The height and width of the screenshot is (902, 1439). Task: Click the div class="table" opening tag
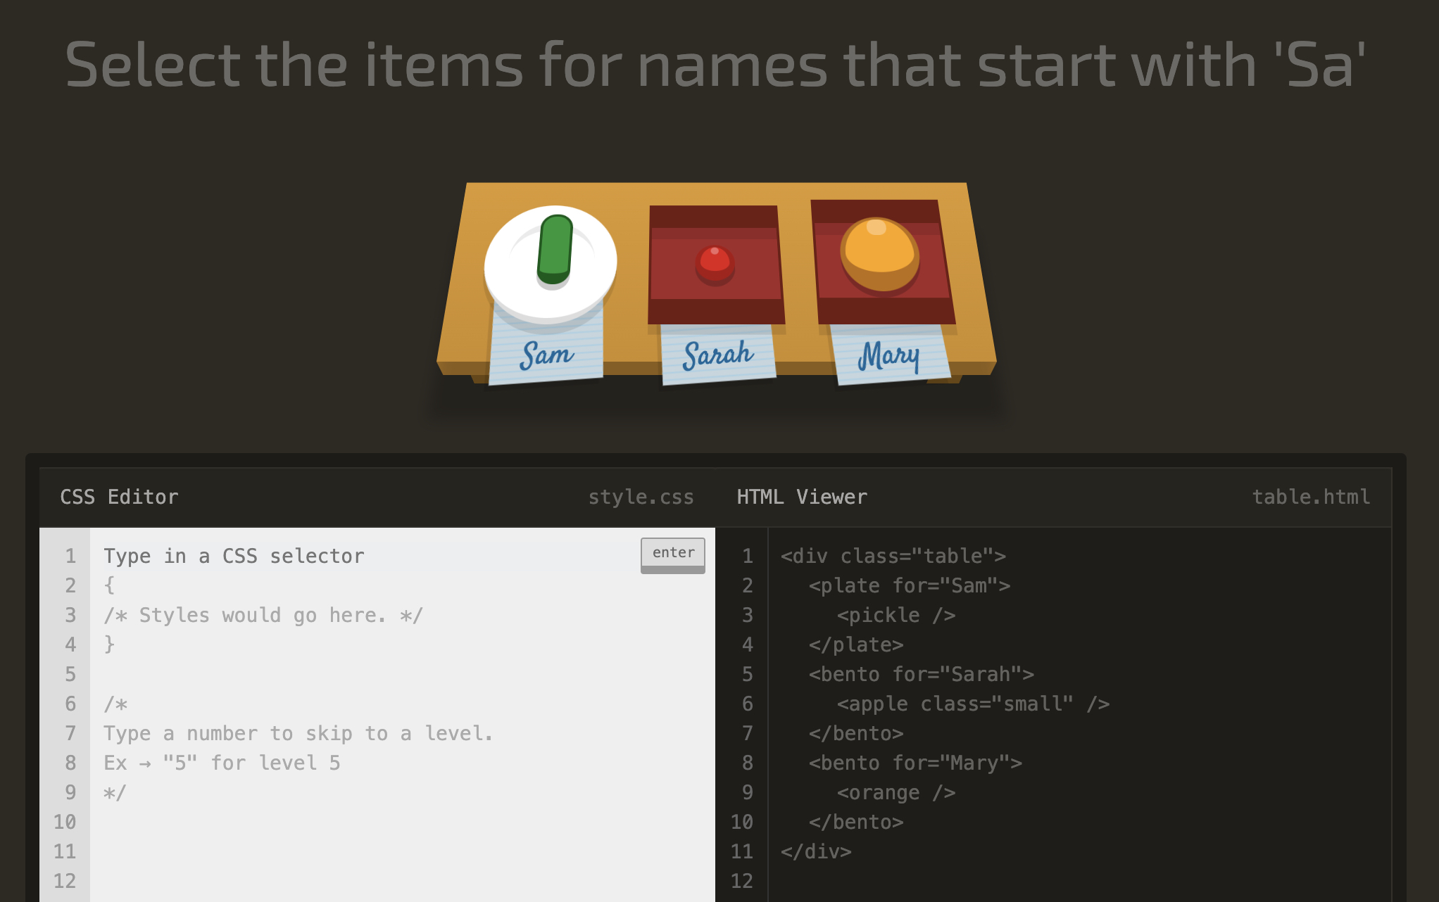pyautogui.click(x=893, y=556)
